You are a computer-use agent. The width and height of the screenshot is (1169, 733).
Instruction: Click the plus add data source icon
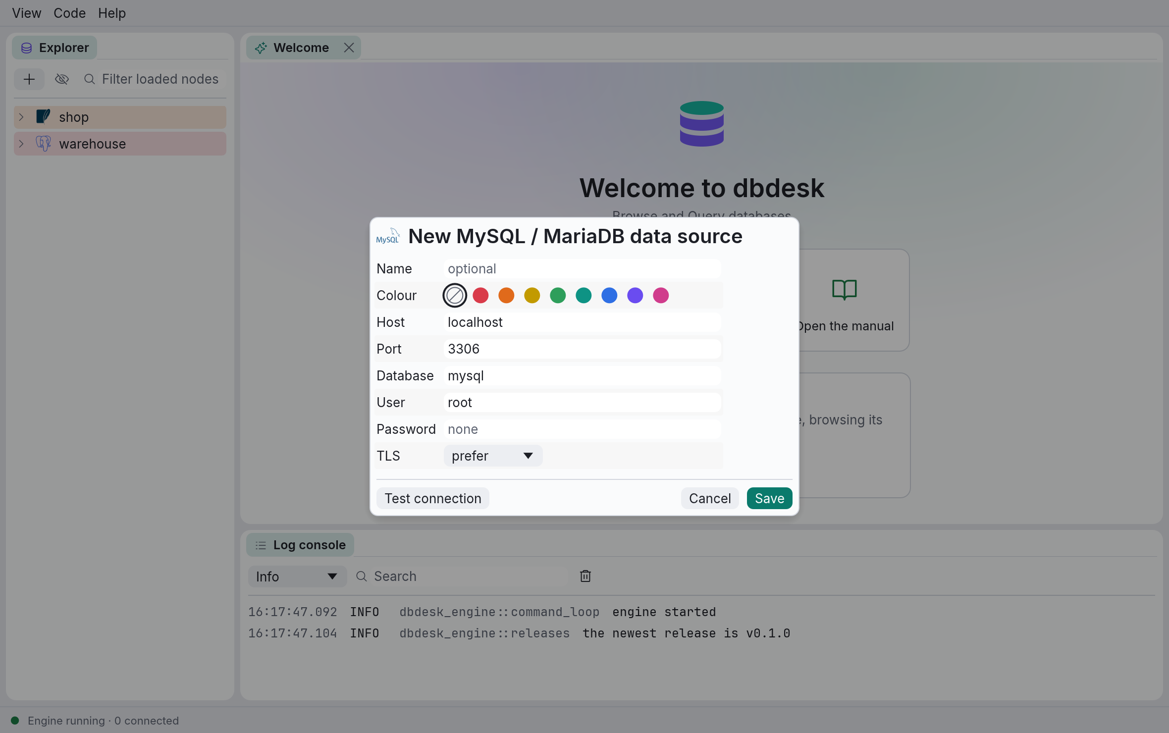[x=29, y=79]
